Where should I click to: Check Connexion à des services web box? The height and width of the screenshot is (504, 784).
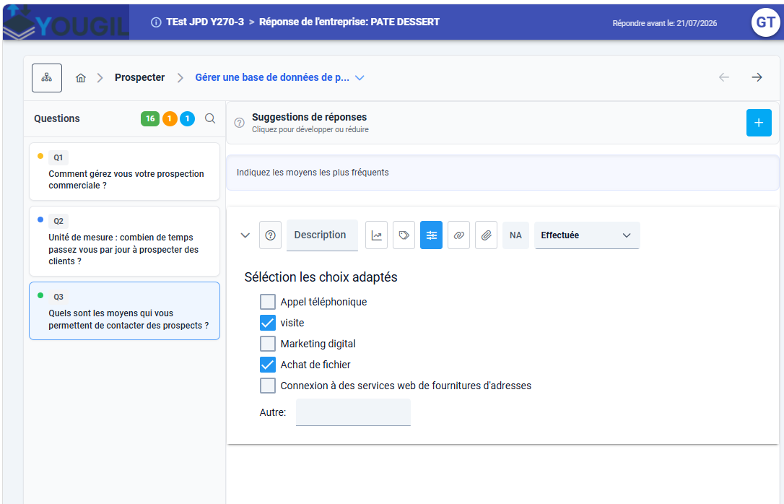[x=268, y=386]
